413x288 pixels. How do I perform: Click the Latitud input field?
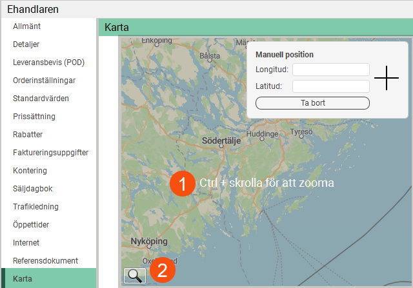point(330,86)
